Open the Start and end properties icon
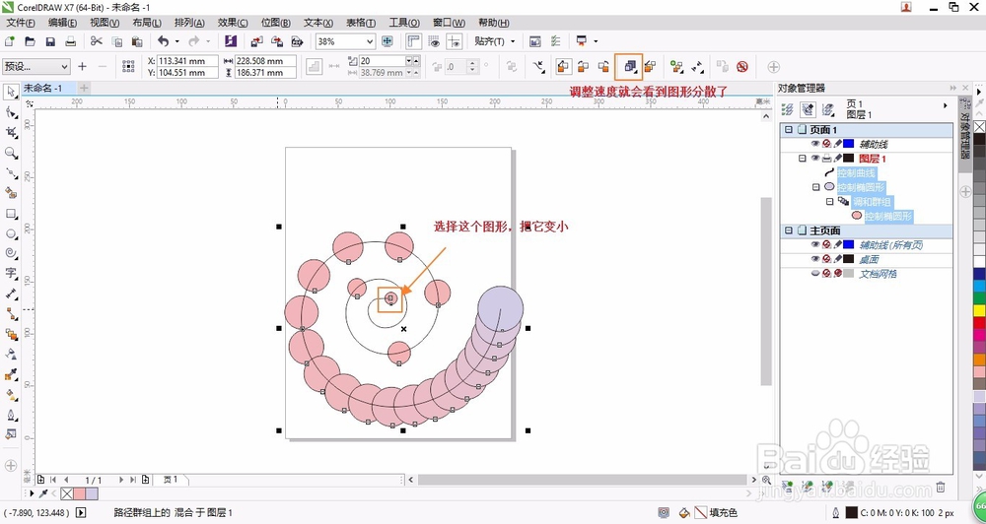The width and height of the screenshot is (986, 524). coord(697,67)
